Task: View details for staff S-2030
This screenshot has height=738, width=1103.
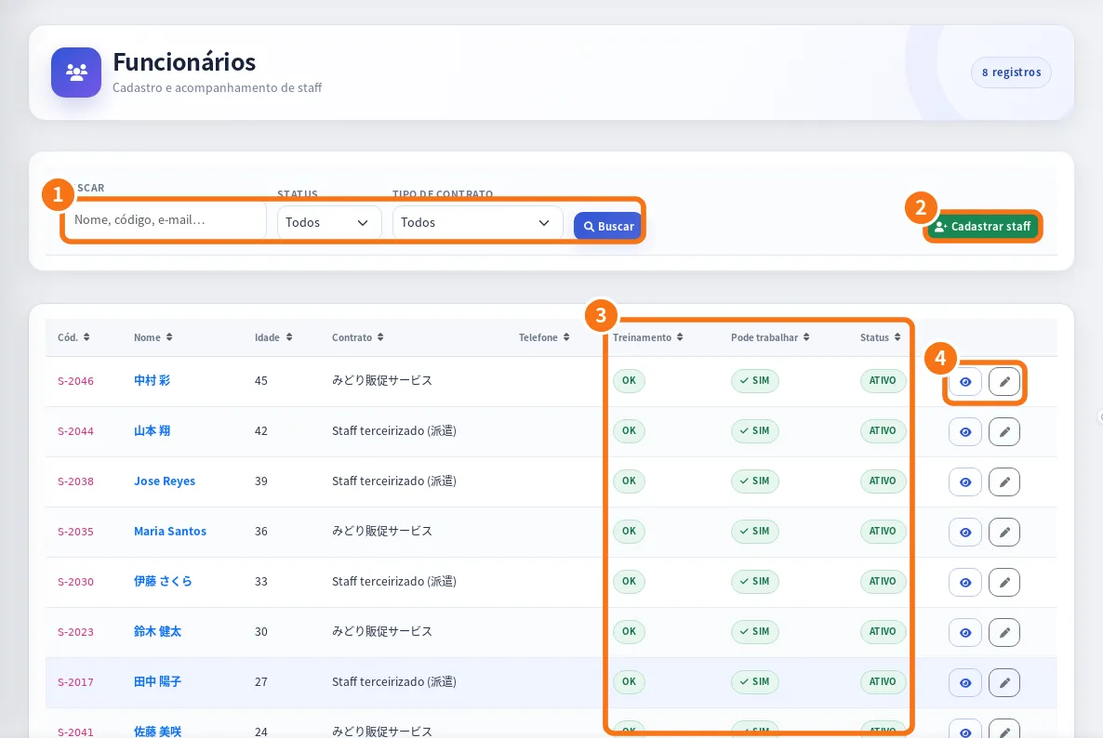Action: [x=965, y=582]
